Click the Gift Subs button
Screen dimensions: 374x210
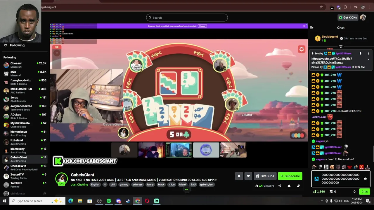pos(265,176)
